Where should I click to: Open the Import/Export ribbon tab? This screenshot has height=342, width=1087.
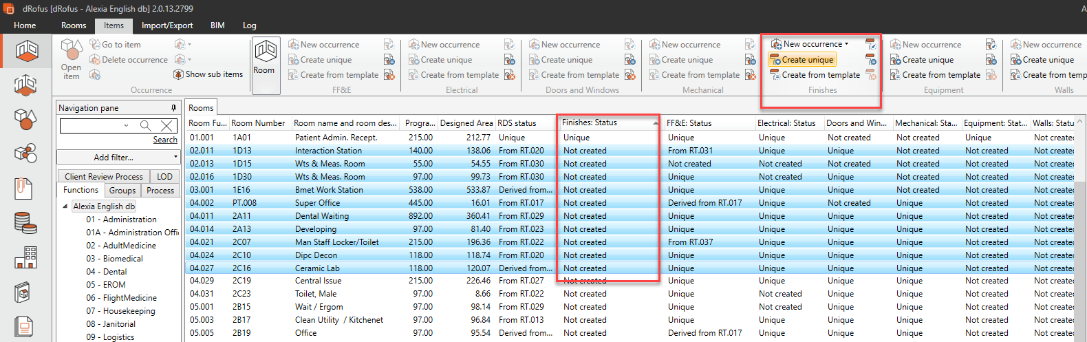tap(167, 25)
